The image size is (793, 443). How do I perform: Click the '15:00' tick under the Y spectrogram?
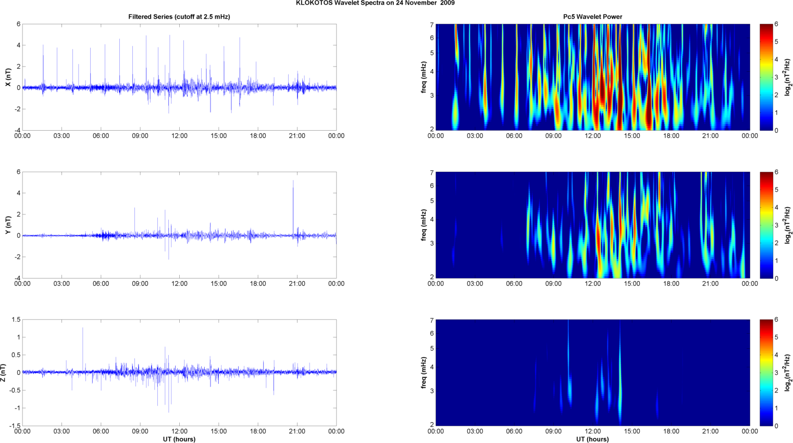tap(632, 284)
